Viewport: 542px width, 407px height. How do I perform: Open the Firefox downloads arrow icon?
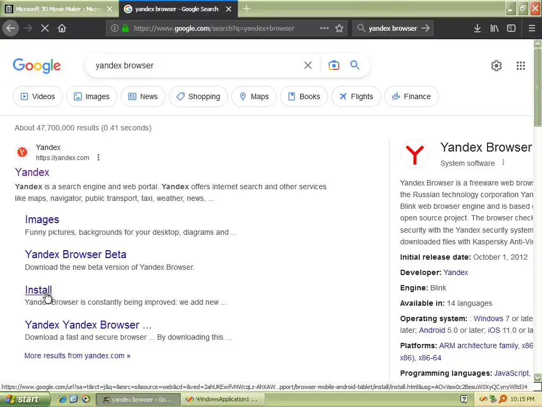pyautogui.click(x=477, y=28)
